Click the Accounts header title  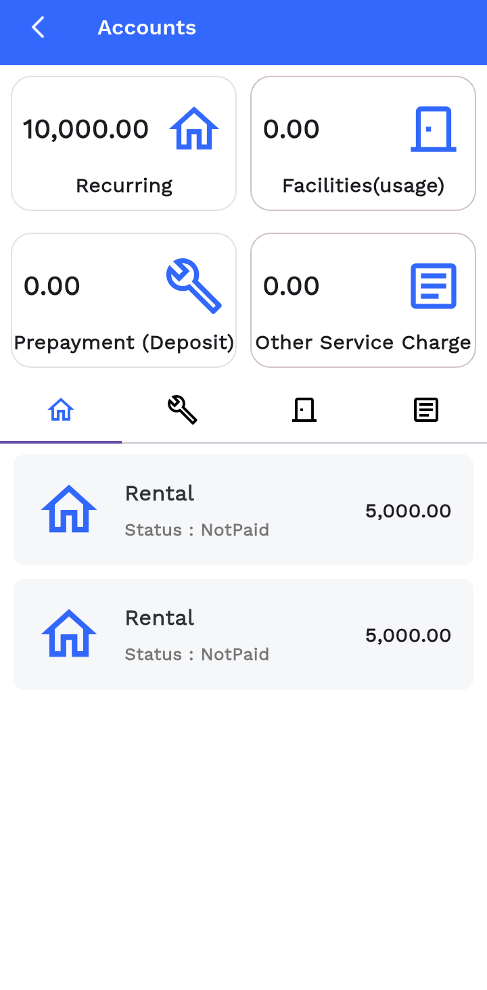point(147,28)
